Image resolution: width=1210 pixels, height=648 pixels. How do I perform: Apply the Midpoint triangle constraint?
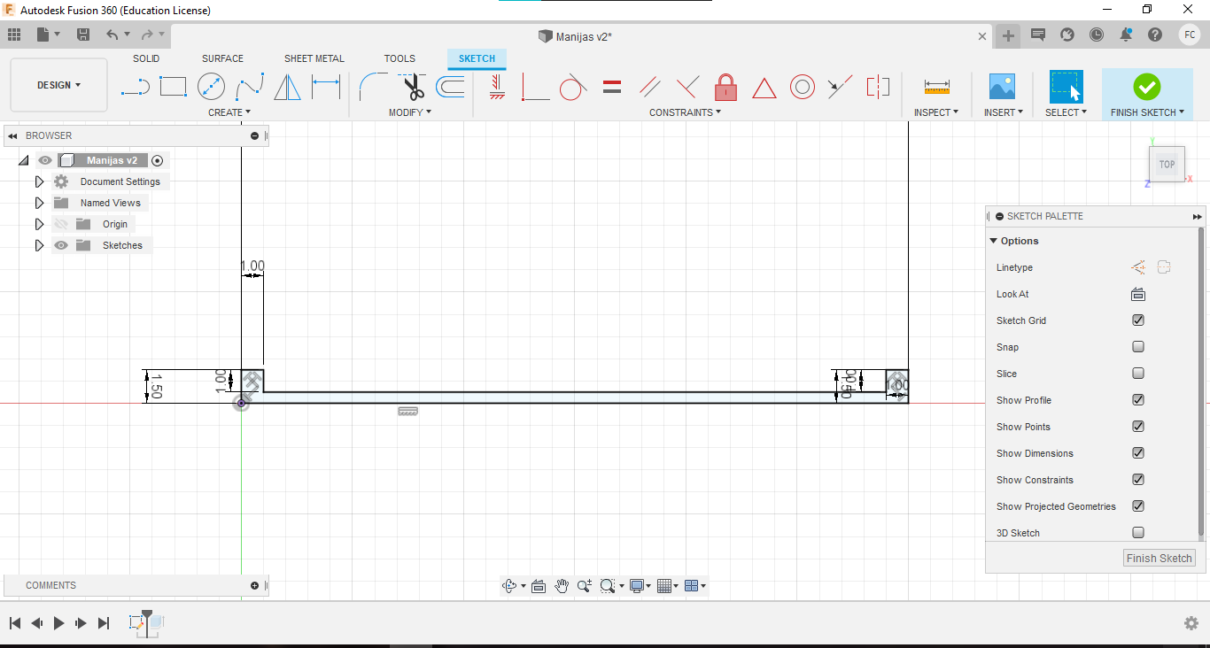tap(764, 88)
